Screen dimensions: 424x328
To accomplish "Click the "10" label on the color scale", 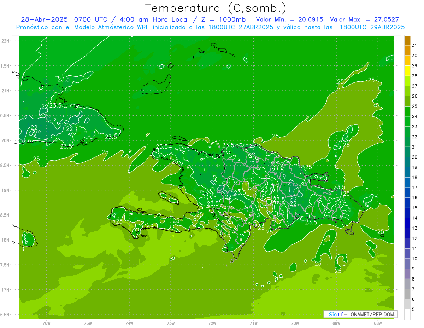I will click(415, 259).
